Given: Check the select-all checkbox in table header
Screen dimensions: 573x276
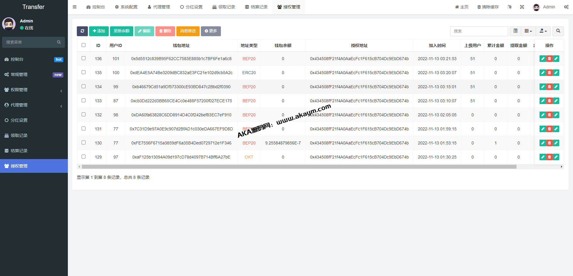Looking at the screenshot, I should pos(84,45).
